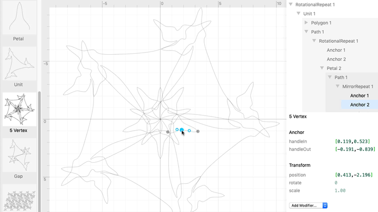Click the sidebar vertical scrollbar

pyautogui.click(x=39, y=152)
